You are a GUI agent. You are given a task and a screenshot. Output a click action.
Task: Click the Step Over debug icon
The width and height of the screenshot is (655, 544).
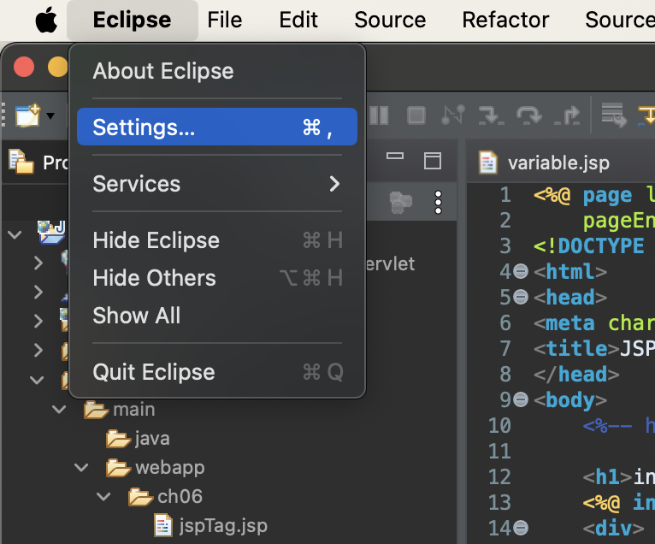[x=528, y=115]
